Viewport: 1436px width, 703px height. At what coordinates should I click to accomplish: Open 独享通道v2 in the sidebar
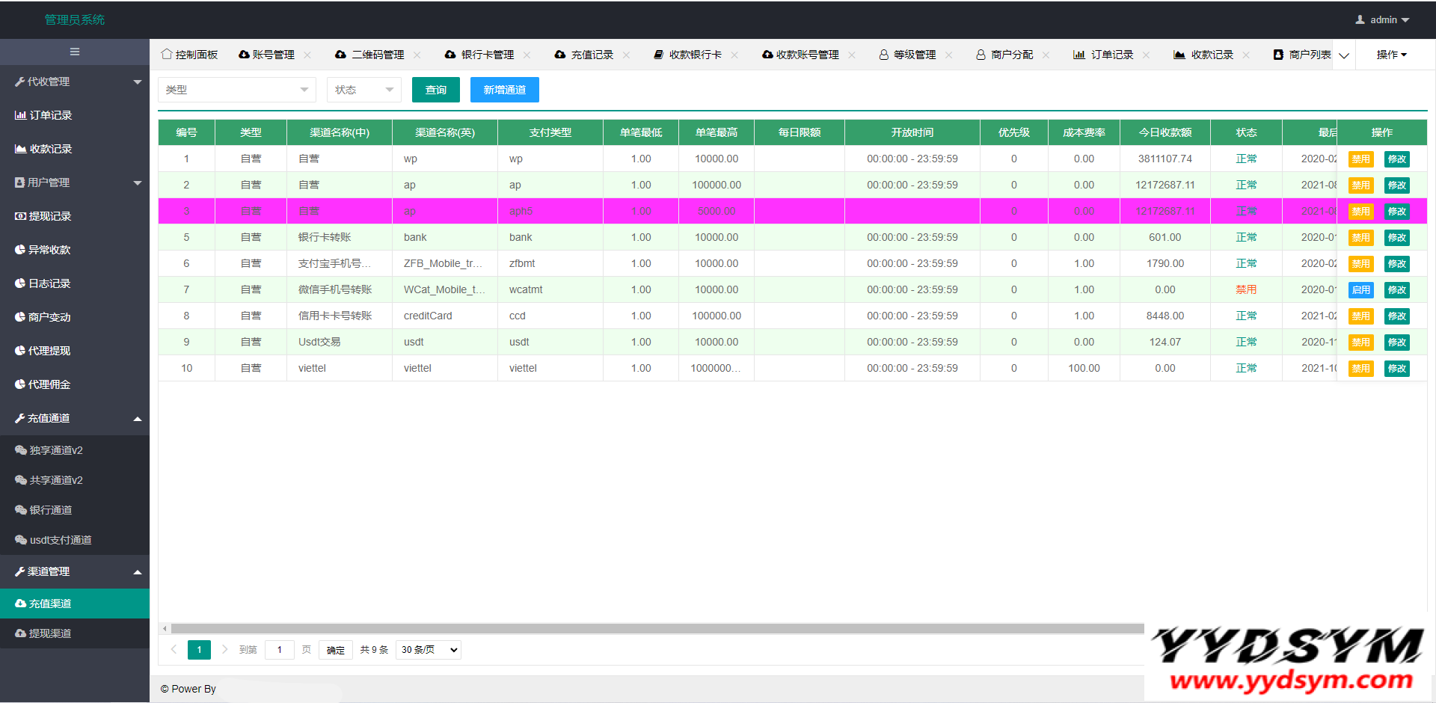coord(55,450)
